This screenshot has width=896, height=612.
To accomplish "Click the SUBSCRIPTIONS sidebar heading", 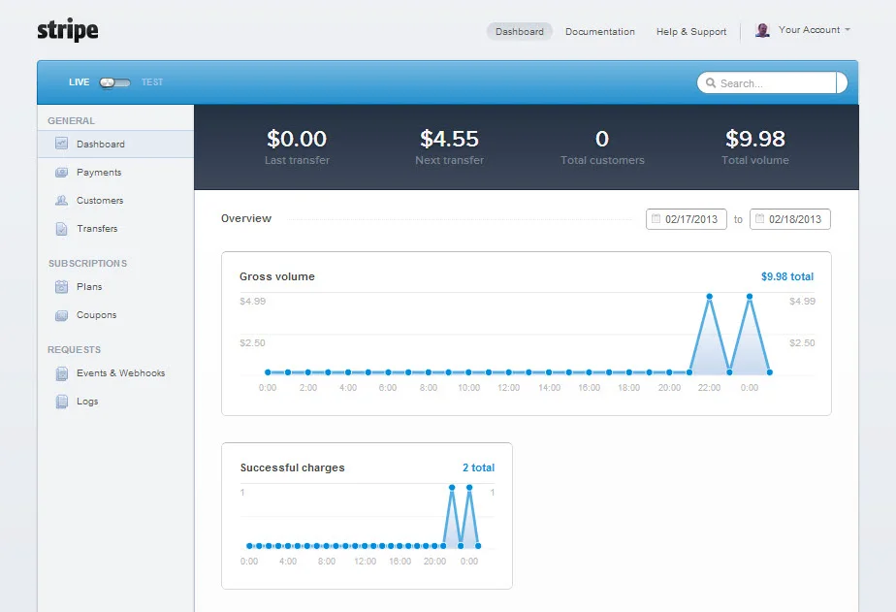I will coord(87,264).
